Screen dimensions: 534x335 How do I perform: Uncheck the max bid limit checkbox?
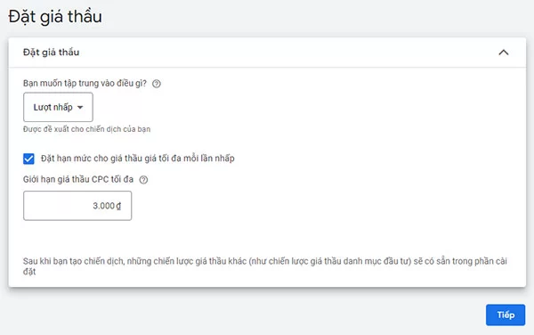(x=28, y=159)
